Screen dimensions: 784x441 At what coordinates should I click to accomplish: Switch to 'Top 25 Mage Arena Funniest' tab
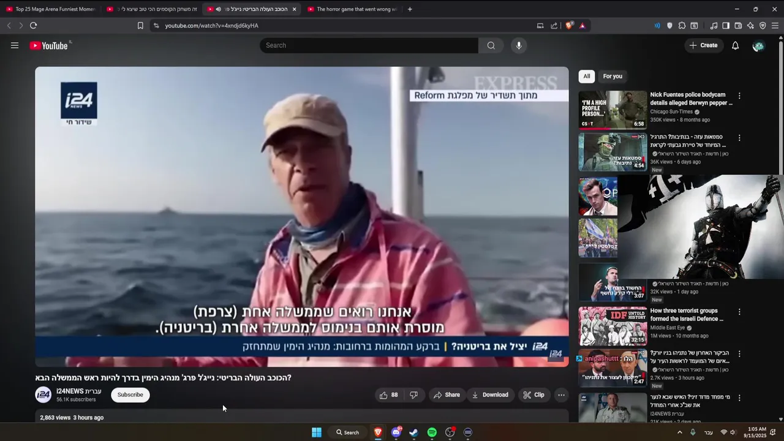50,9
